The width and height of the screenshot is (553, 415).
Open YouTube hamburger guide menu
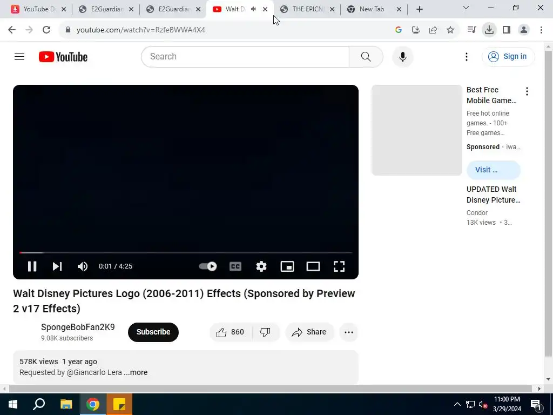click(19, 56)
